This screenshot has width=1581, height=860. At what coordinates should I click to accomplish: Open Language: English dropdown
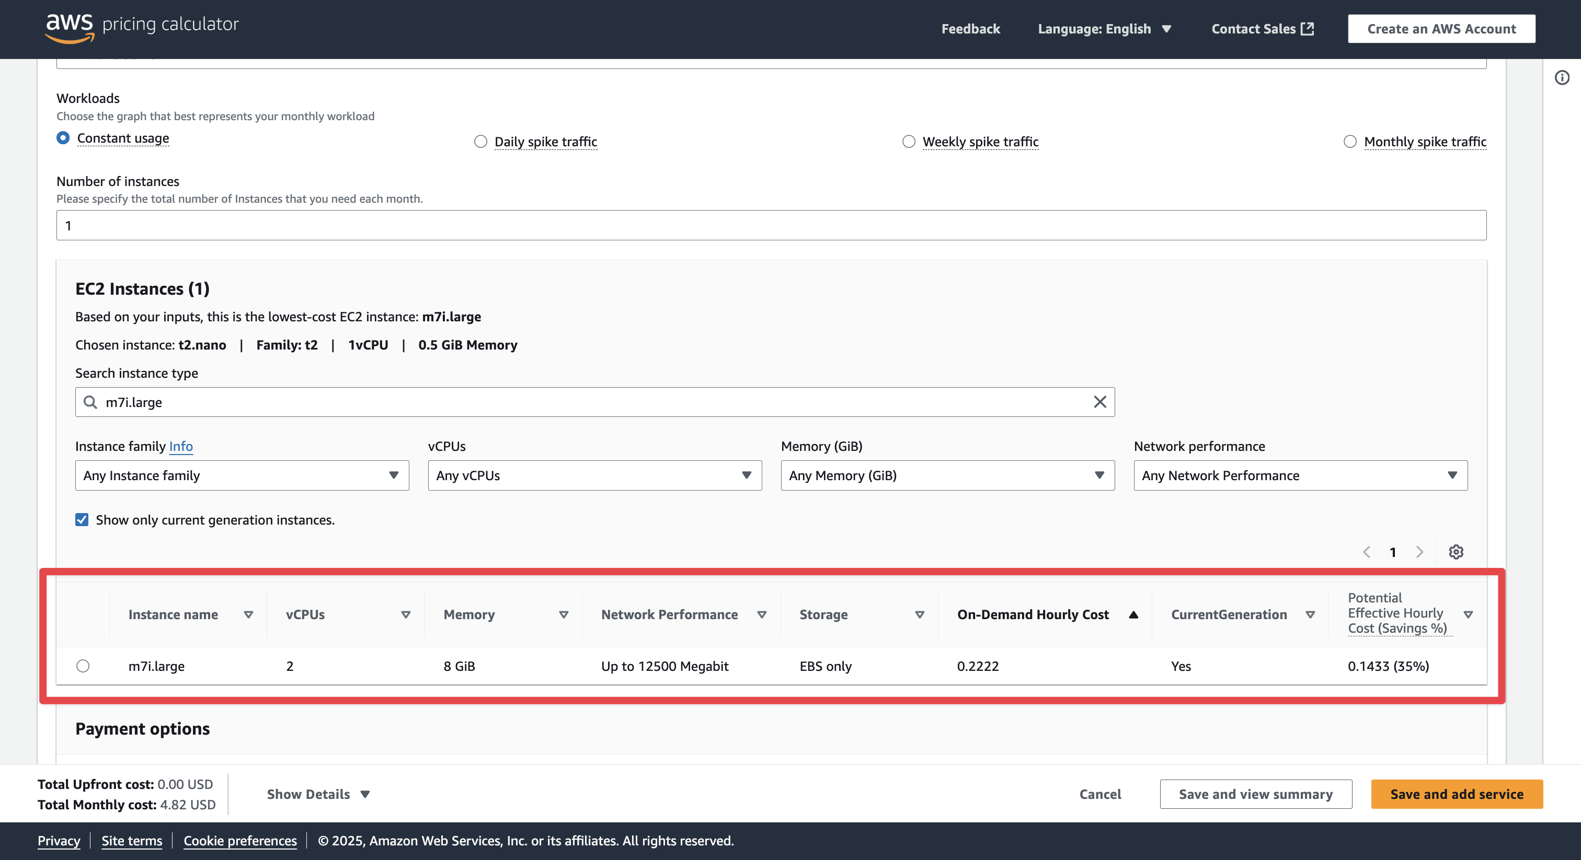tap(1105, 29)
